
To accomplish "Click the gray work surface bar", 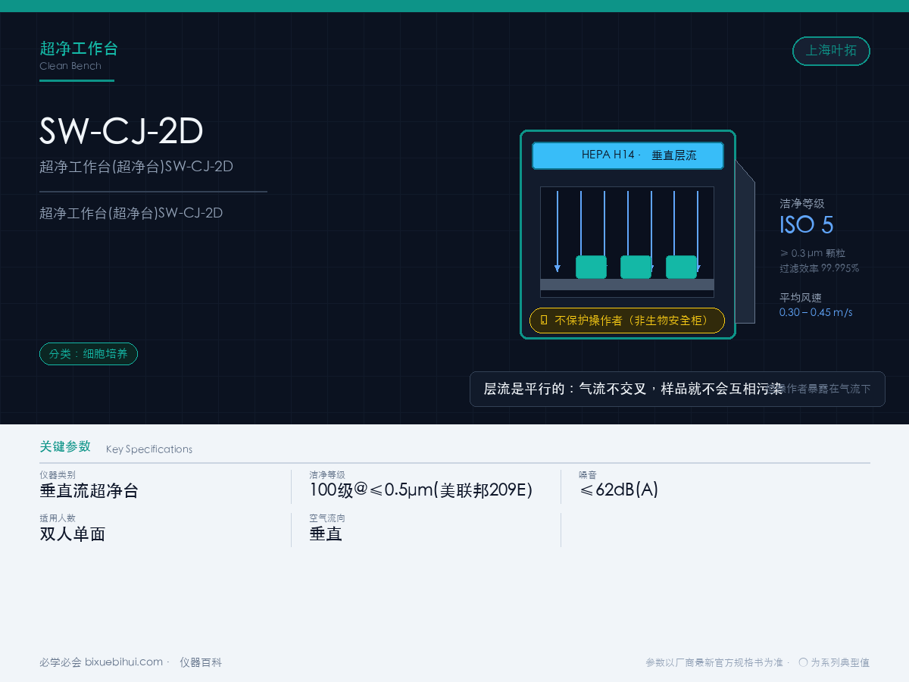I will pos(627,284).
